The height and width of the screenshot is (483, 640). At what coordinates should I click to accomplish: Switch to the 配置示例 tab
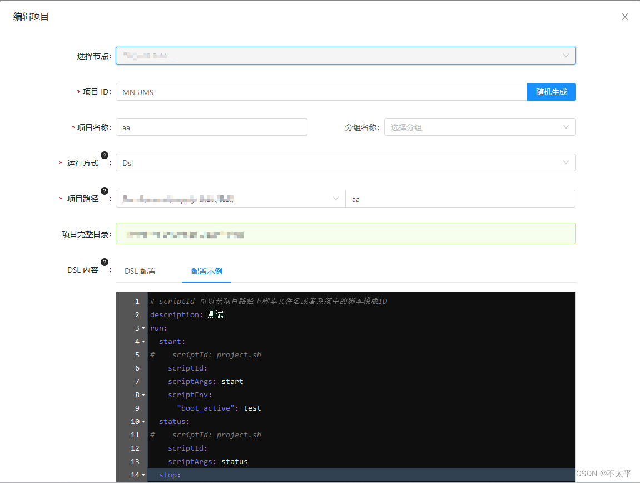[206, 271]
